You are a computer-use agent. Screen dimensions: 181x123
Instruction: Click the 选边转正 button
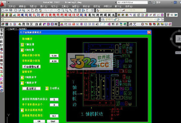[31, 88]
